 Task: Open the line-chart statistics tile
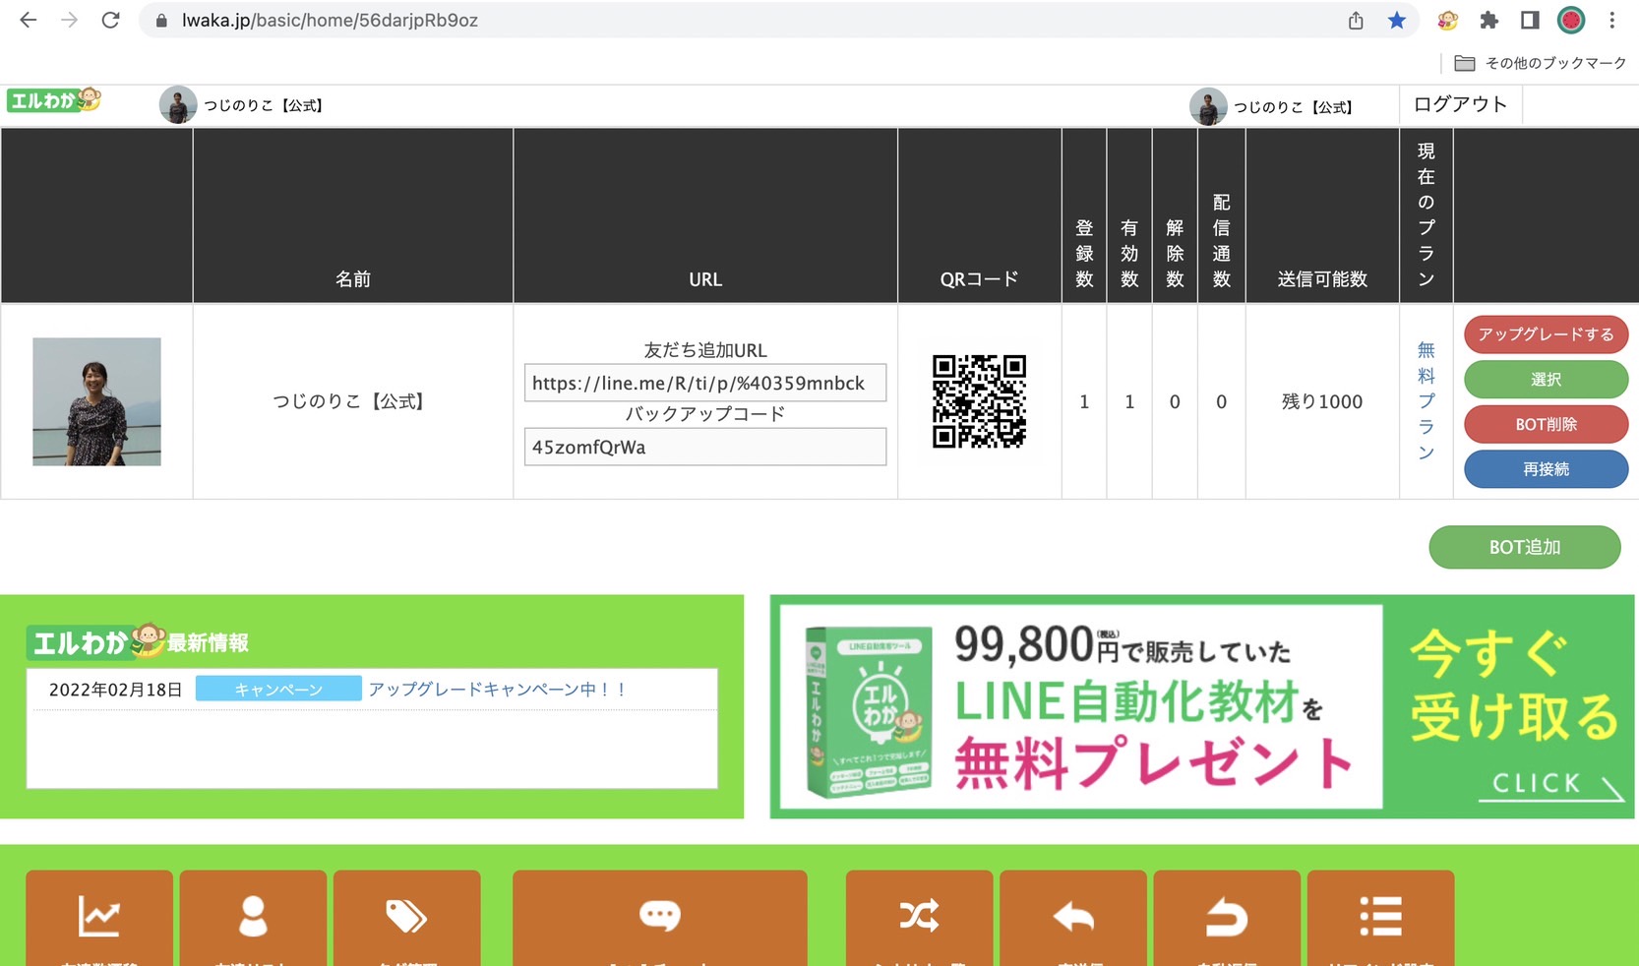[99, 918]
